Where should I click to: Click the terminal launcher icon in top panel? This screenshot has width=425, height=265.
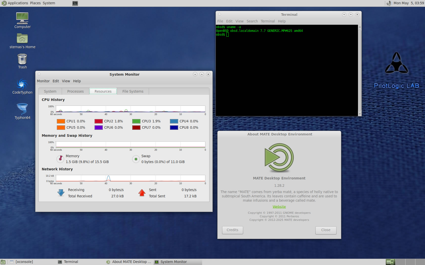(x=75, y=3)
